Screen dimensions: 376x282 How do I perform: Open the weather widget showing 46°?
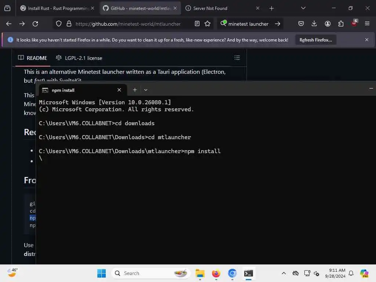tap(12, 273)
